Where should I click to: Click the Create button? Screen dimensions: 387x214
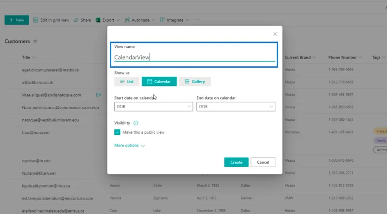[236, 162]
